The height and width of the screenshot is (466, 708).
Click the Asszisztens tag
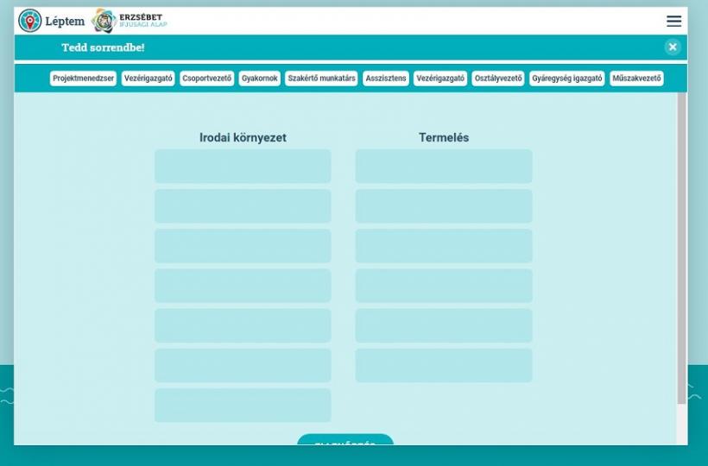pyautogui.click(x=386, y=79)
